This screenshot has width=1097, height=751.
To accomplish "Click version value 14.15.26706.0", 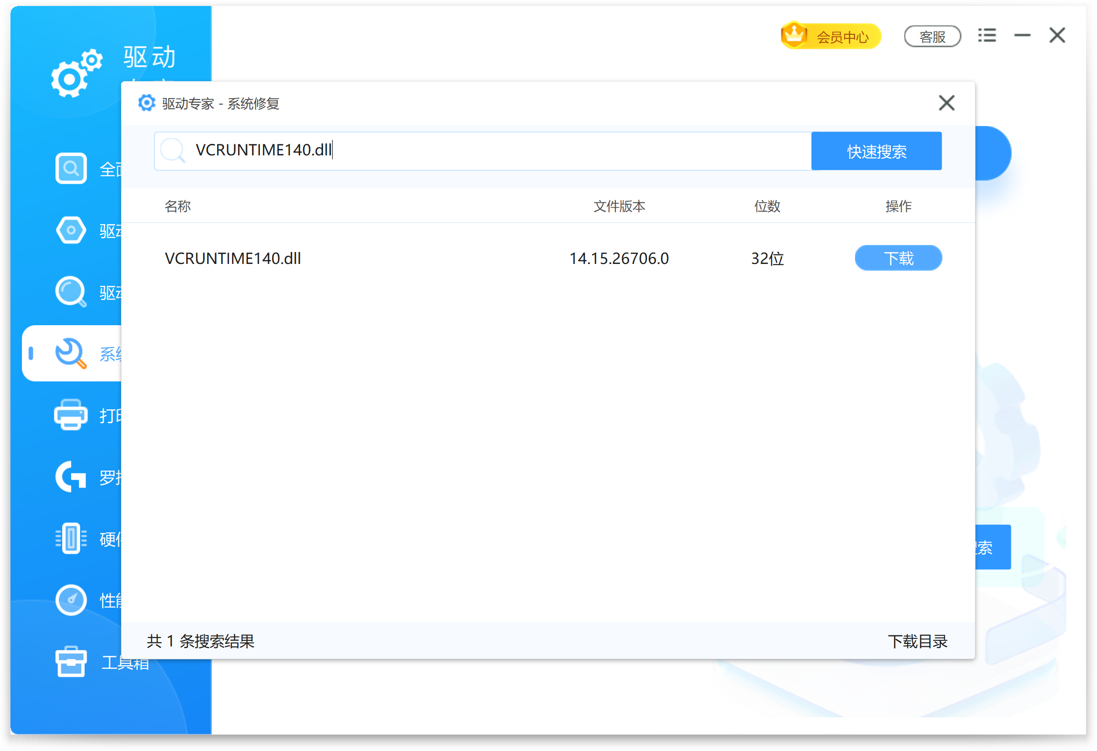I will (x=619, y=258).
